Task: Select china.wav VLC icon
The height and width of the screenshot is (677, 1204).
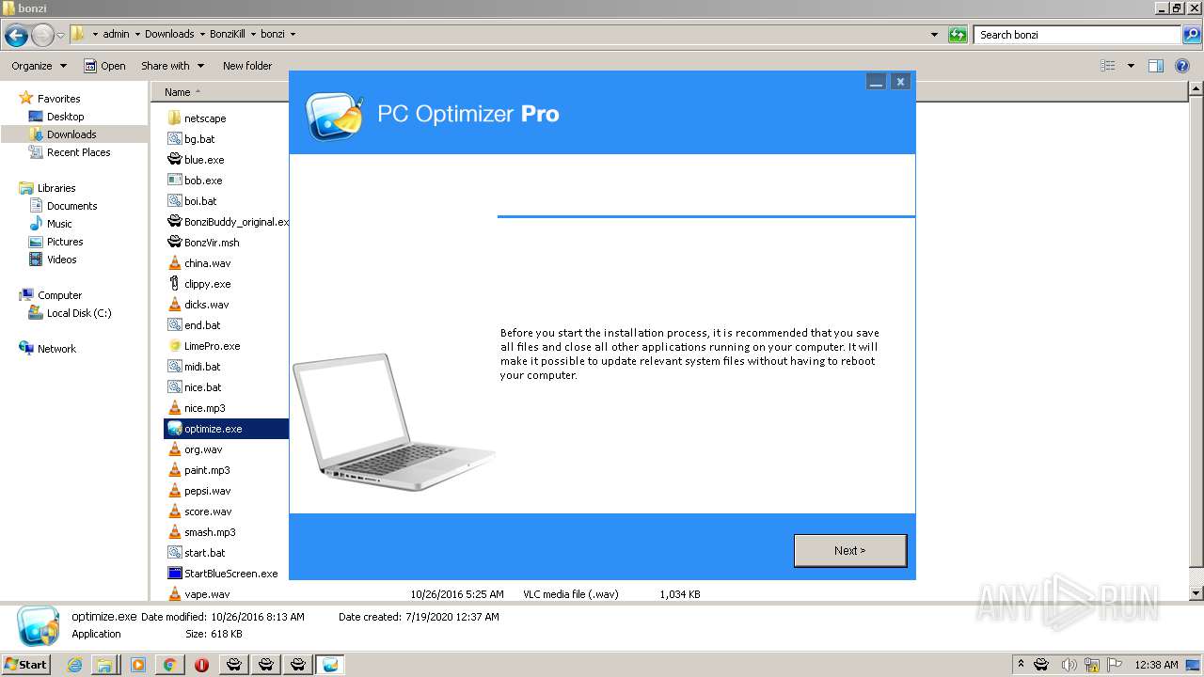Action: pos(174,263)
